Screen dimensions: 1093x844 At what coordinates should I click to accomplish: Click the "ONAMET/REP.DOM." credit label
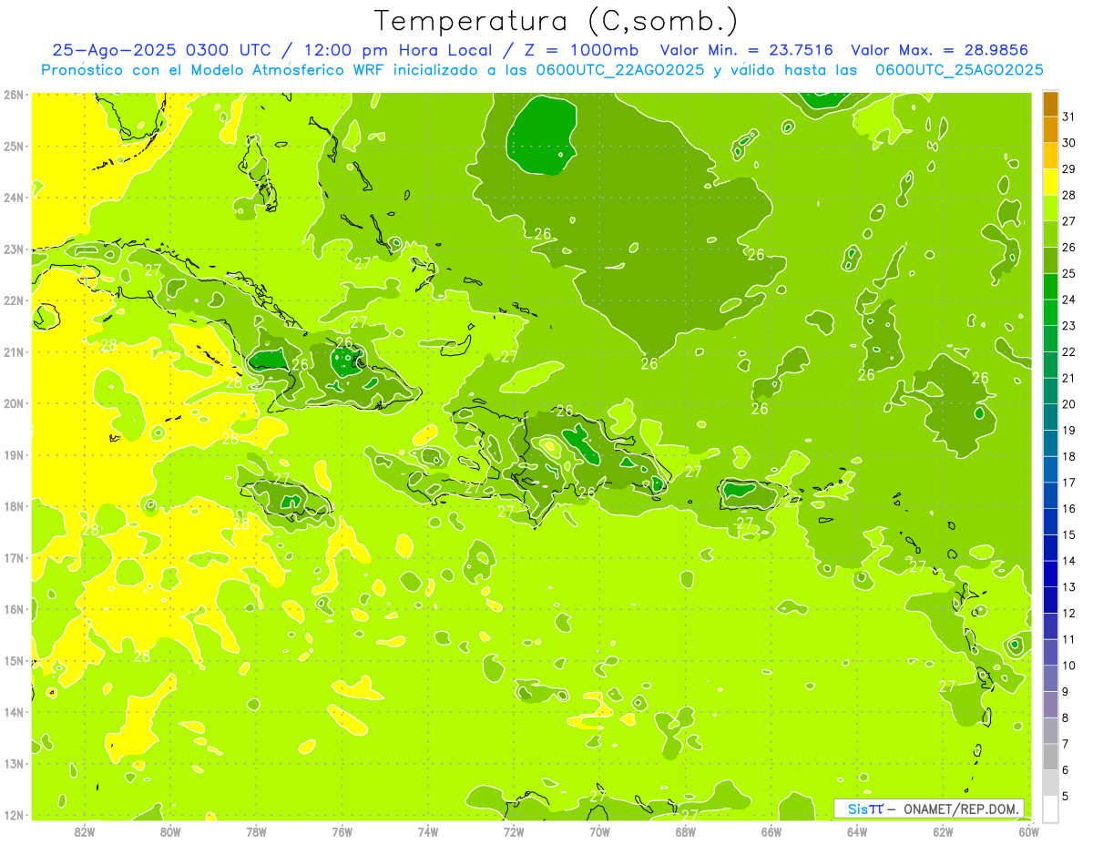[x=963, y=808]
